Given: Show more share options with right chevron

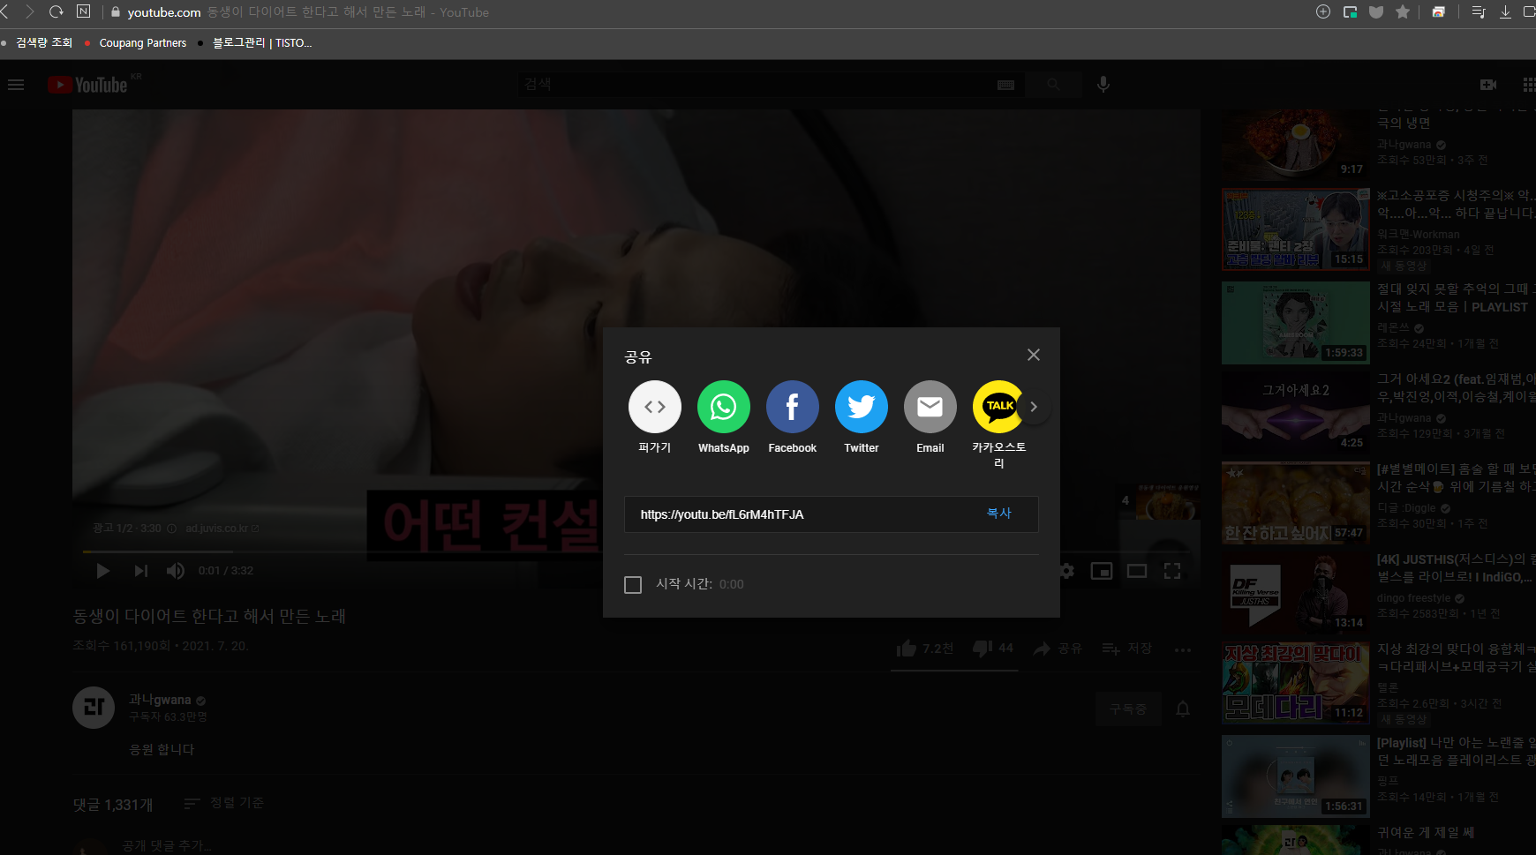Looking at the screenshot, I should (x=1034, y=407).
